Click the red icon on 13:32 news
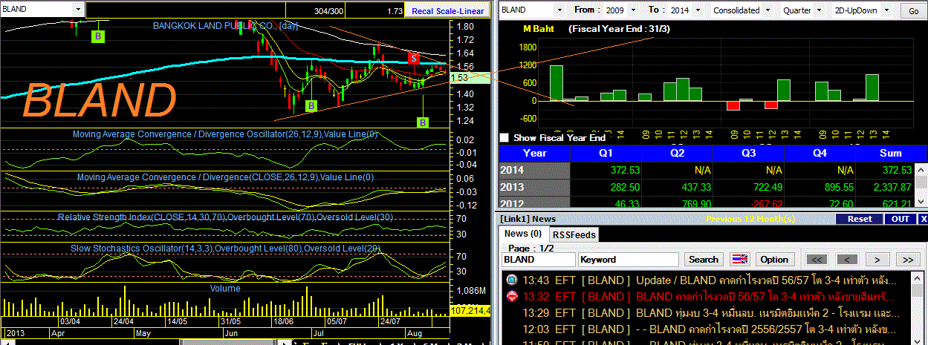Viewport: 928px width, 345px height. coord(512,297)
